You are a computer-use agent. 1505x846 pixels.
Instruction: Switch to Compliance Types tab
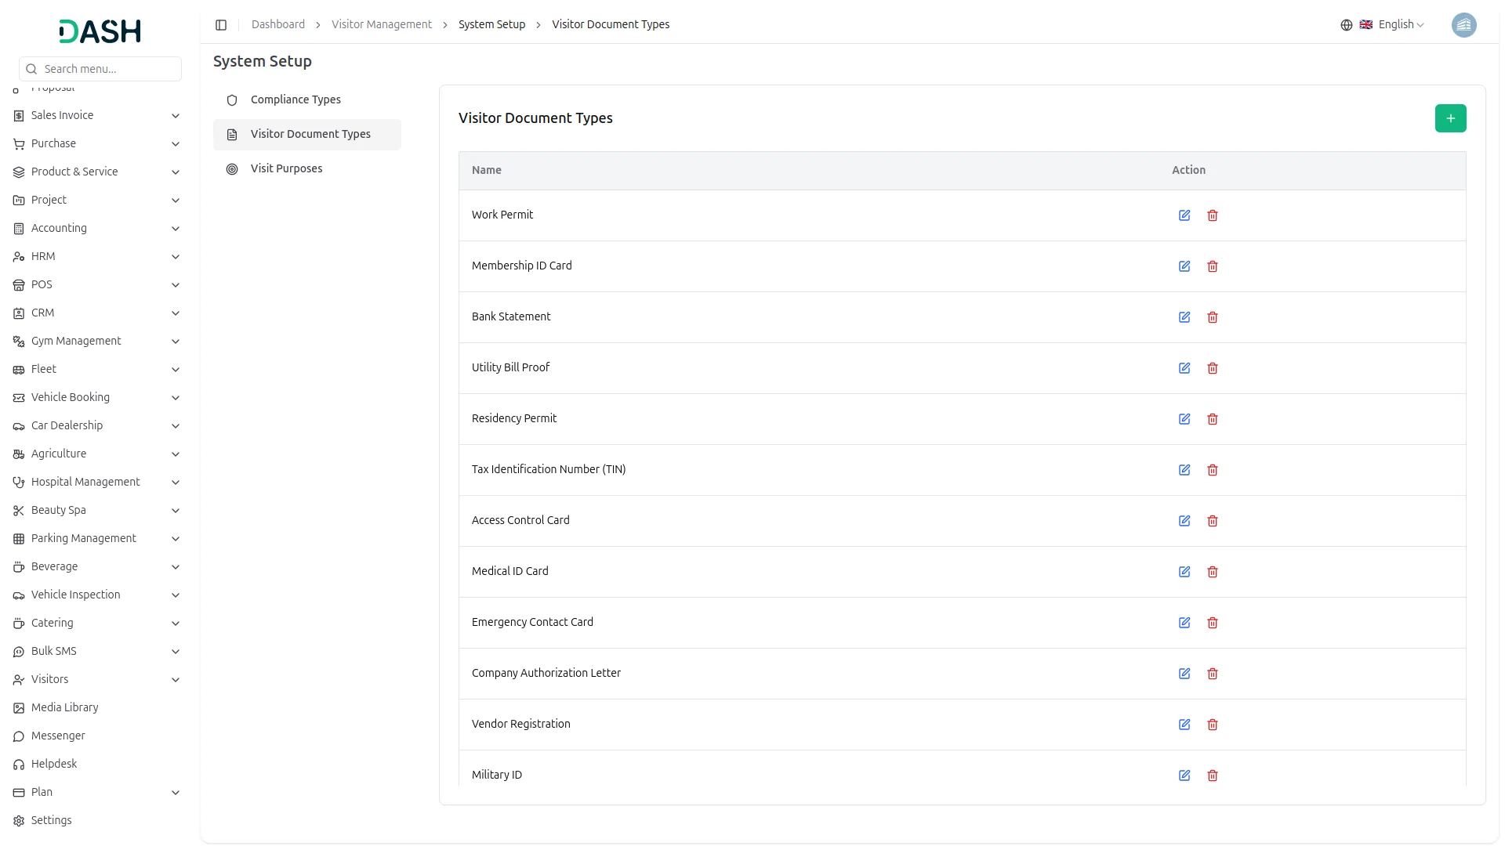coord(296,100)
